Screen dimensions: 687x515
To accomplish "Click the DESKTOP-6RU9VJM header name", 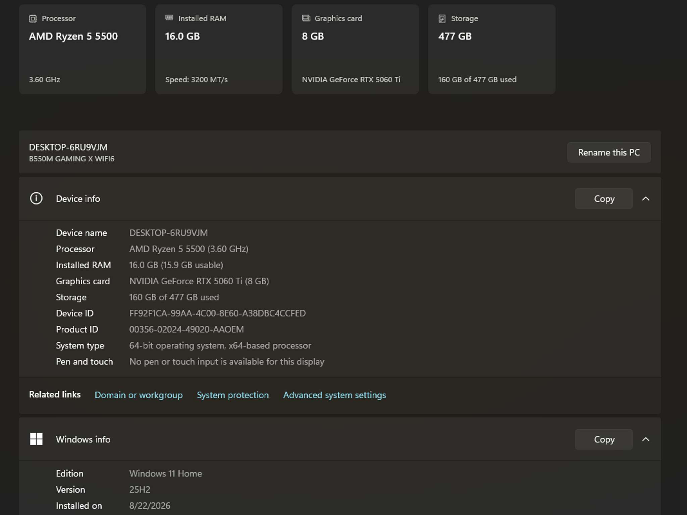I will click(x=68, y=147).
